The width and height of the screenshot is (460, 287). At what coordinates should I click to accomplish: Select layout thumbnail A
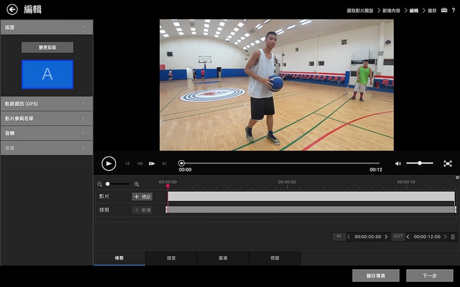47,74
